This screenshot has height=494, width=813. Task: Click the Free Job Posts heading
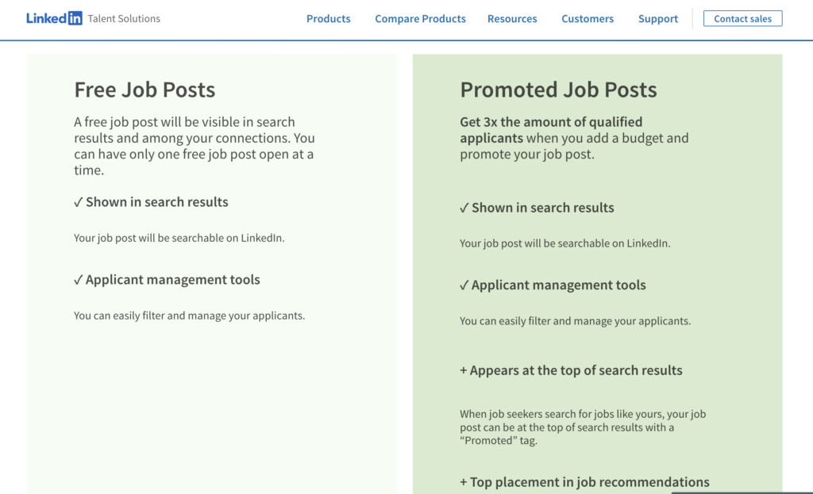coord(144,90)
